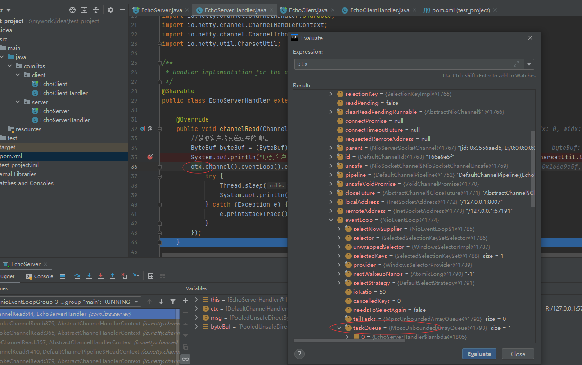Expand the selectionKey result node
Image resolution: width=582 pixels, height=365 pixels.
pyautogui.click(x=332, y=94)
